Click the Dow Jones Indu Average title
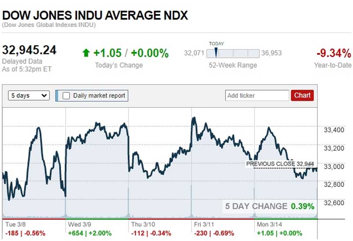Image resolution: width=353 pixels, height=241 pixels. tap(95, 15)
